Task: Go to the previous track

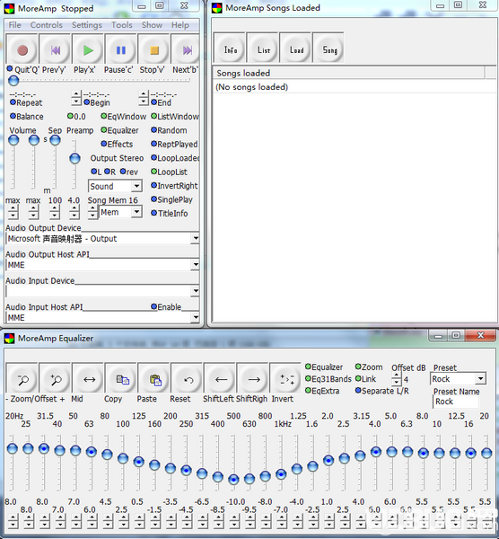Action: (56, 50)
